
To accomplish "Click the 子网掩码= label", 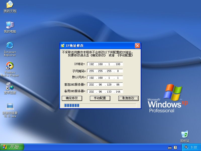I will [79, 71].
